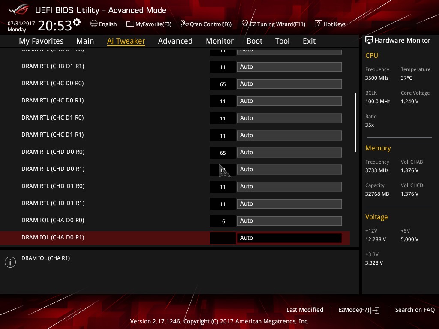Image resolution: width=439 pixels, height=329 pixels.
Task: Click the EZ Tuning Wizard lightbulb icon
Action: tap(244, 24)
